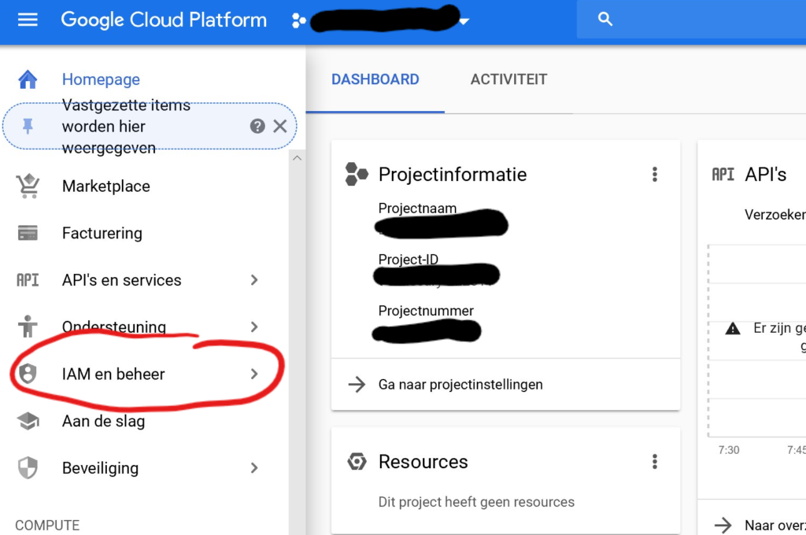
Task: Expand the Beveiliging submenu arrow
Action: [254, 467]
